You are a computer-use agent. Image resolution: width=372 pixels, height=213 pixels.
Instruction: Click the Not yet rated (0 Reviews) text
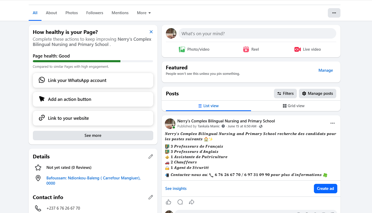click(x=69, y=168)
